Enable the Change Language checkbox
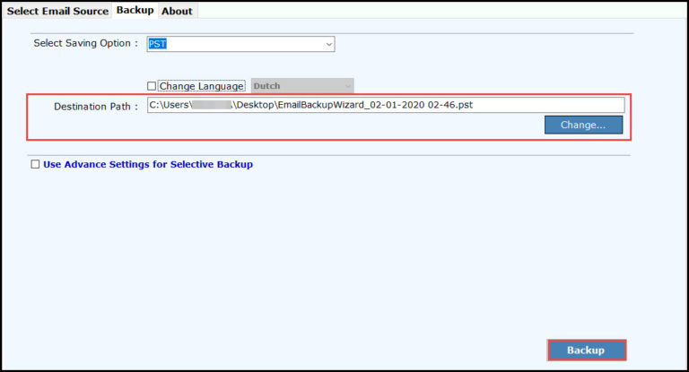689x372 pixels. [152, 86]
